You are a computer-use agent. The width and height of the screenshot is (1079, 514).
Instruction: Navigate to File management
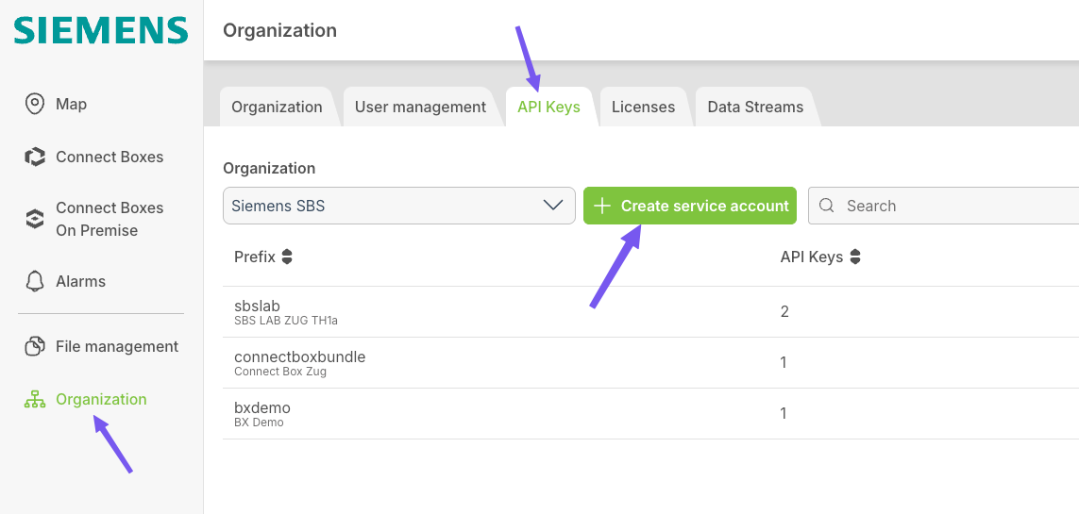(117, 346)
